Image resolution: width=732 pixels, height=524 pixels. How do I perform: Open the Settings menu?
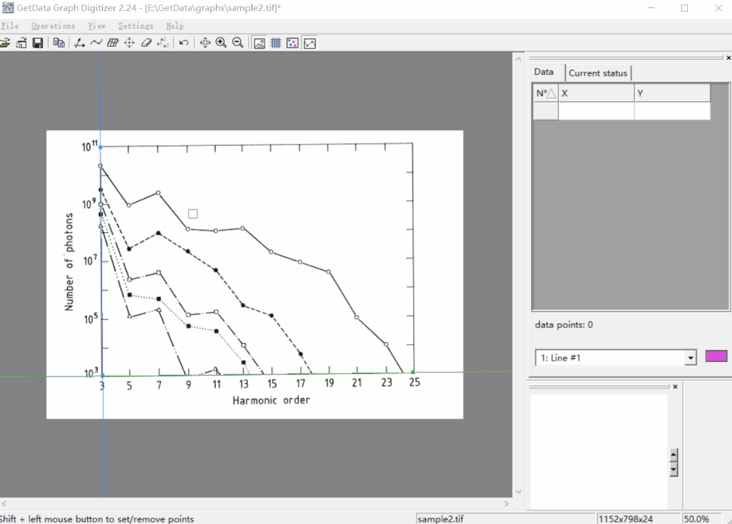pos(135,26)
